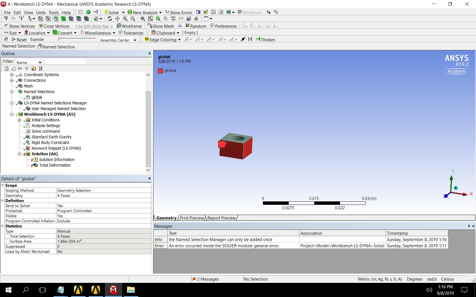The width and height of the screenshot is (476, 297).
Task: Open the Assembly Center dropdown
Action: [135, 40]
